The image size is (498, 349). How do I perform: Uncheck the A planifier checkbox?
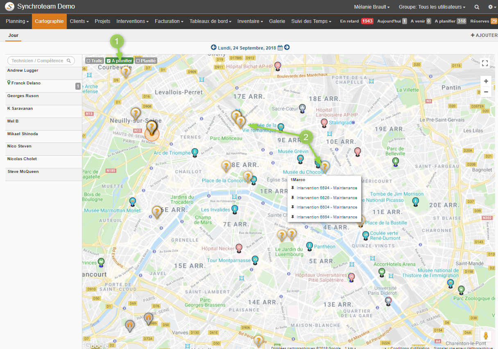tap(109, 61)
